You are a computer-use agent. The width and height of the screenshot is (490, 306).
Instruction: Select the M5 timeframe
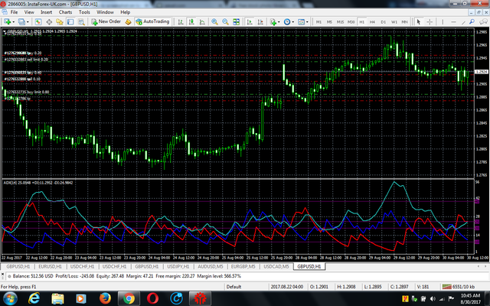click(x=329, y=22)
